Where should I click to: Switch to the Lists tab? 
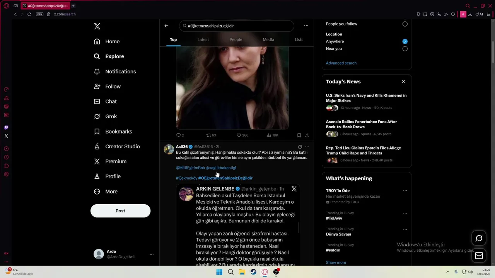coord(299,39)
